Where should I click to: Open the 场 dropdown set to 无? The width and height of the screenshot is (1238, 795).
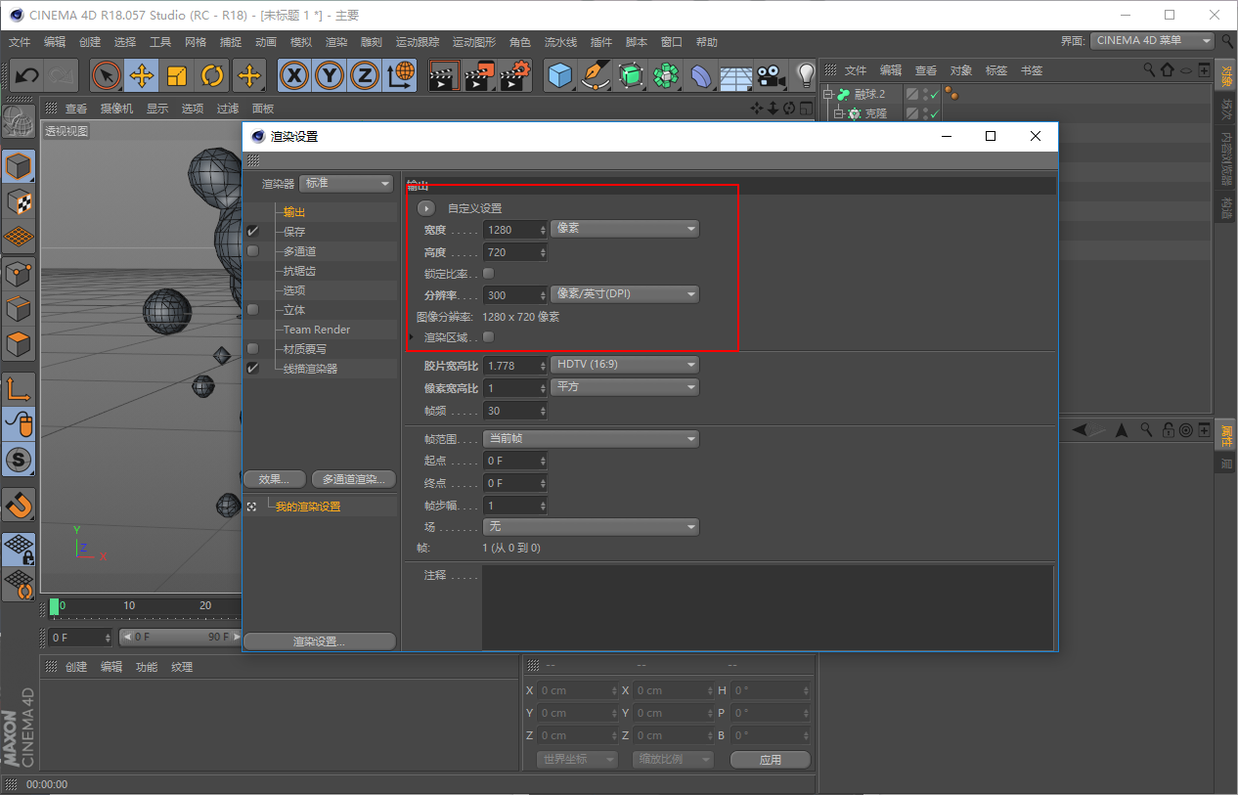(592, 527)
